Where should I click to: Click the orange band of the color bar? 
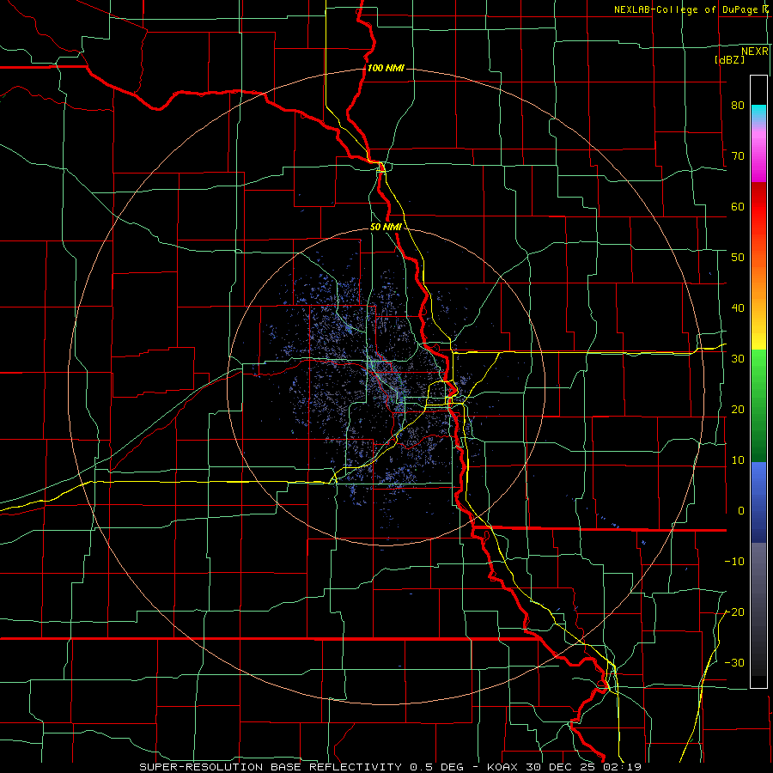coord(758,281)
